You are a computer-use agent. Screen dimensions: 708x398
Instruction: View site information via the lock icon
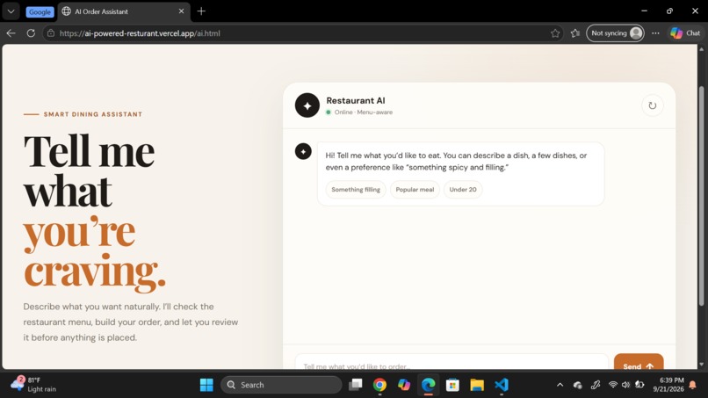coord(51,33)
